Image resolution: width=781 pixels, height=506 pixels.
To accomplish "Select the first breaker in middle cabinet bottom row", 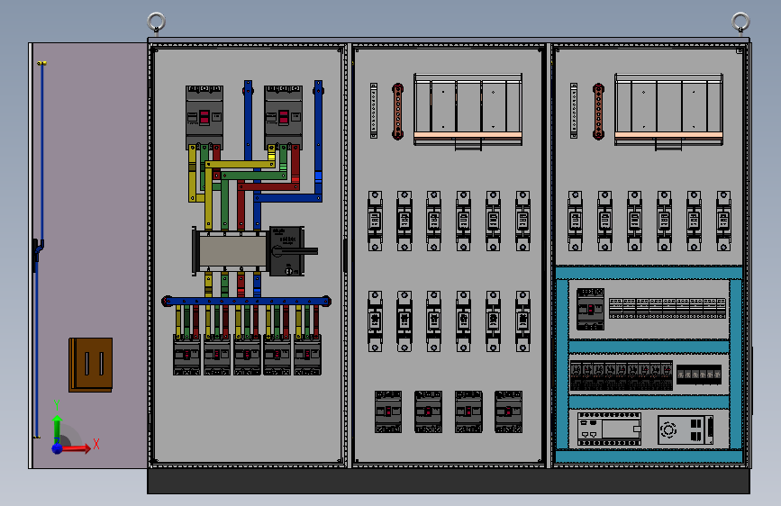I will coord(388,411).
